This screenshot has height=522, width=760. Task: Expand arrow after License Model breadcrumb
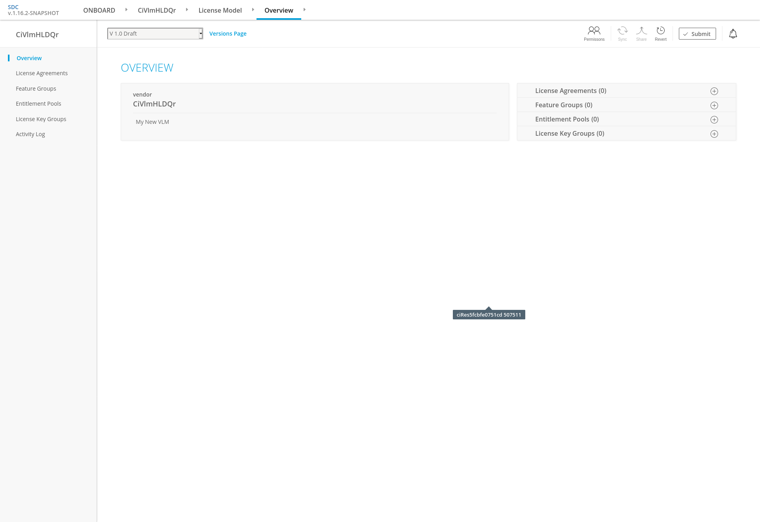coord(253,9)
